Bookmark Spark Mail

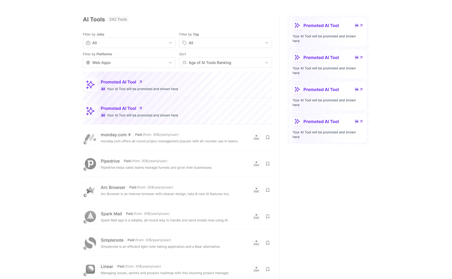pos(268,217)
